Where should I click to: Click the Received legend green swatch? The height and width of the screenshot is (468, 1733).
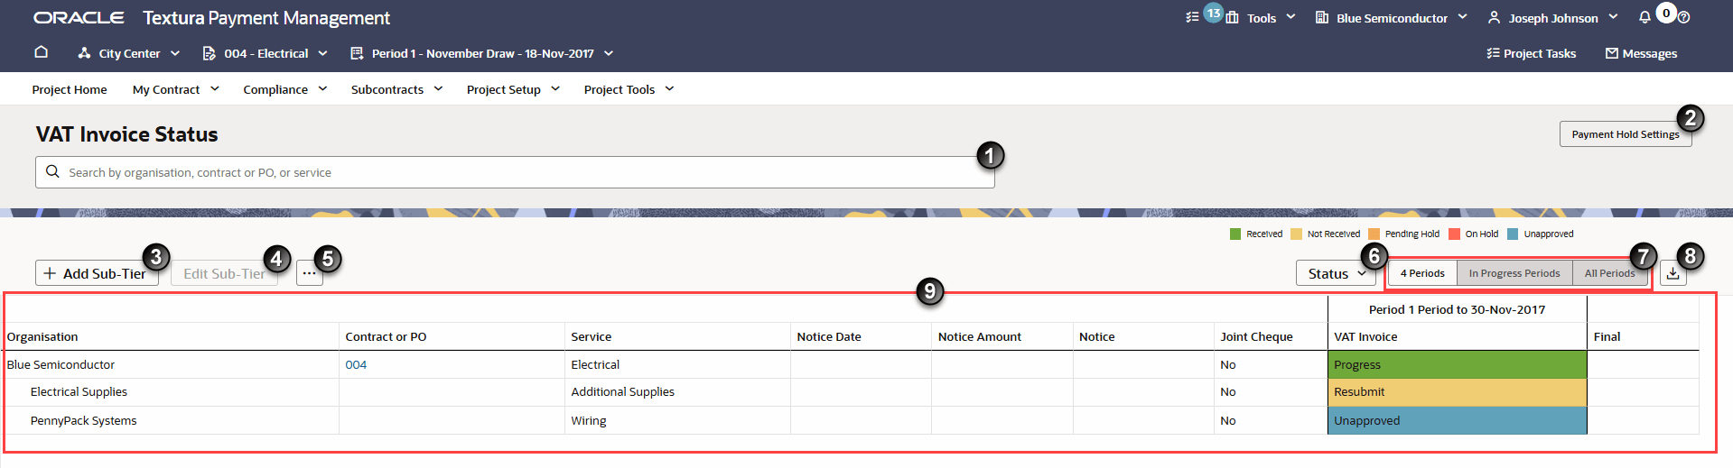click(x=1235, y=234)
